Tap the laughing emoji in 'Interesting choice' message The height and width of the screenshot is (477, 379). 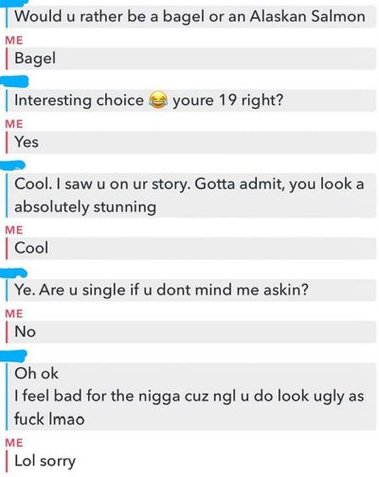[x=157, y=100]
